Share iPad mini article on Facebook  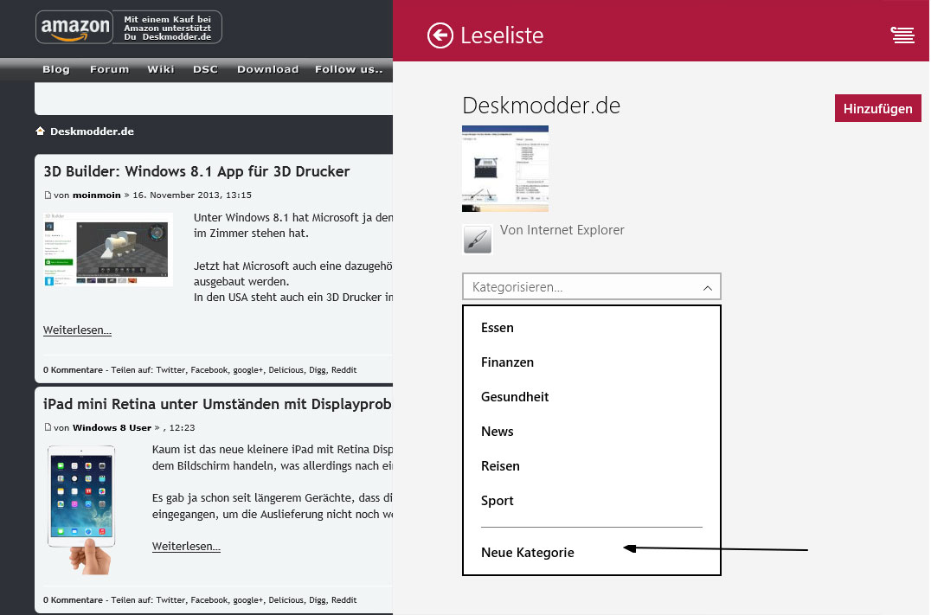pos(209,600)
